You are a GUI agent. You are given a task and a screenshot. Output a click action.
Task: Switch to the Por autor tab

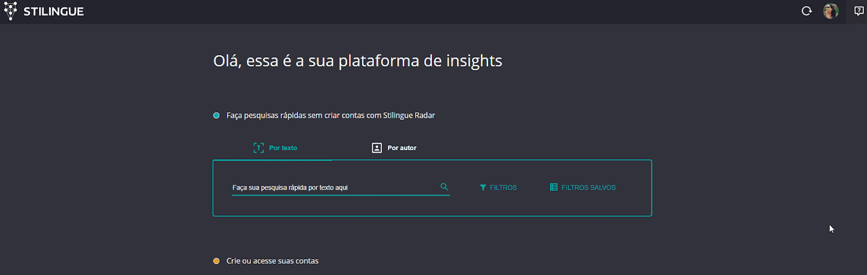pos(402,148)
